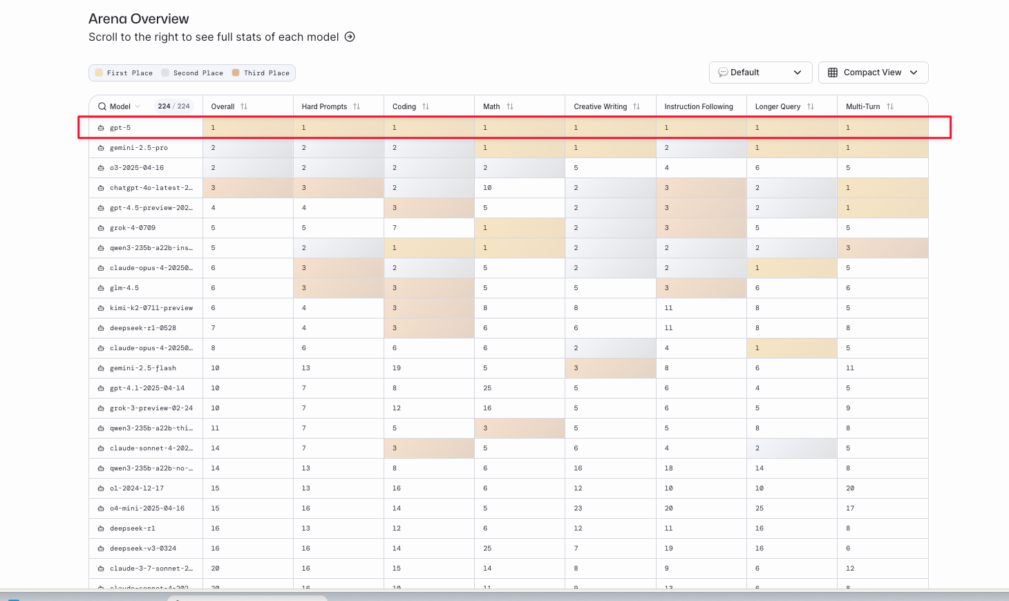Sort by the Overall column arrows

point(244,106)
